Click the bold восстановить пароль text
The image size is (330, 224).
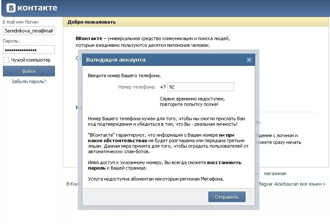(x=165, y=165)
